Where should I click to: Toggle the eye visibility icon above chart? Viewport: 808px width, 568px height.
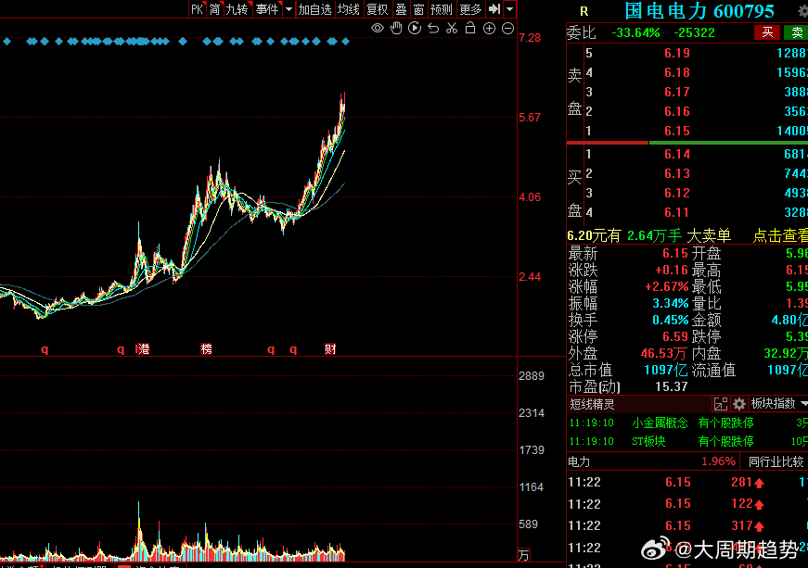378,29
